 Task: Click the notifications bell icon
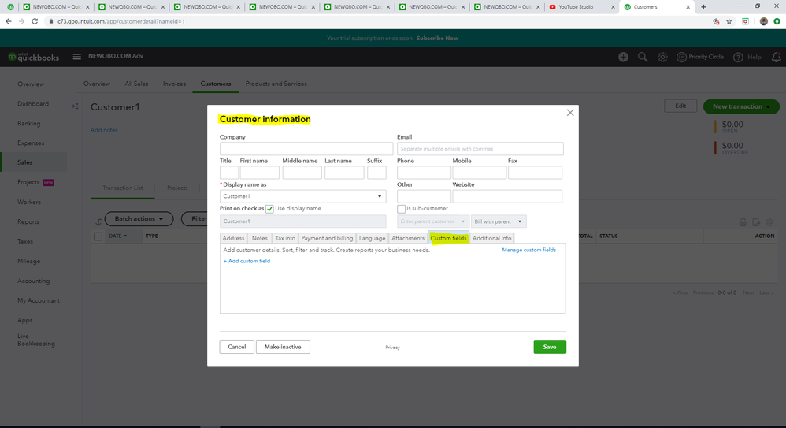click(x=776, y=58)
